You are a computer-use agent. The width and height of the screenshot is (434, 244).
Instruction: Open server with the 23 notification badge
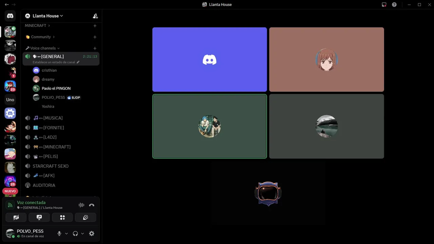pos(10,86)
